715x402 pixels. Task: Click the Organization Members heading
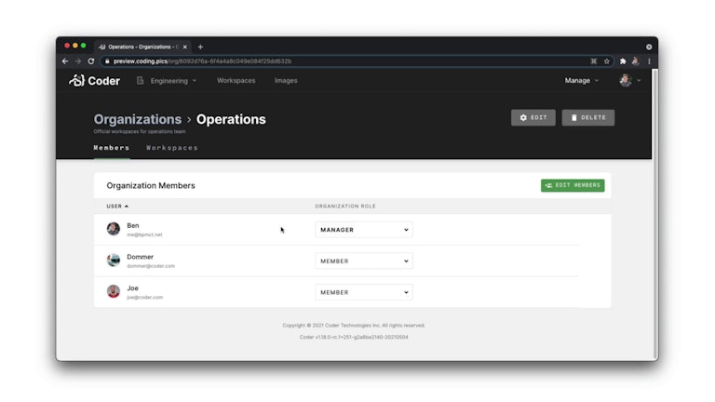pyautogui.click(x=151, y=185)
